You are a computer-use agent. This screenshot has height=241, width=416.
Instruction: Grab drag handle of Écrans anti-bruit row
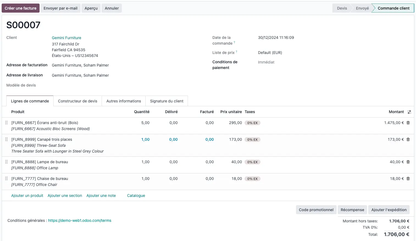(6, 123)
